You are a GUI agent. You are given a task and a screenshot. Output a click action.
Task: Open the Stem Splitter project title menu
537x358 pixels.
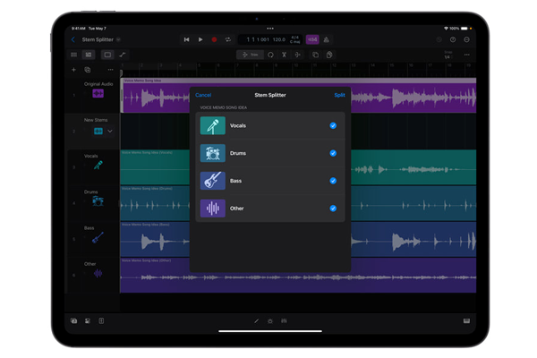tap(100, 39)
